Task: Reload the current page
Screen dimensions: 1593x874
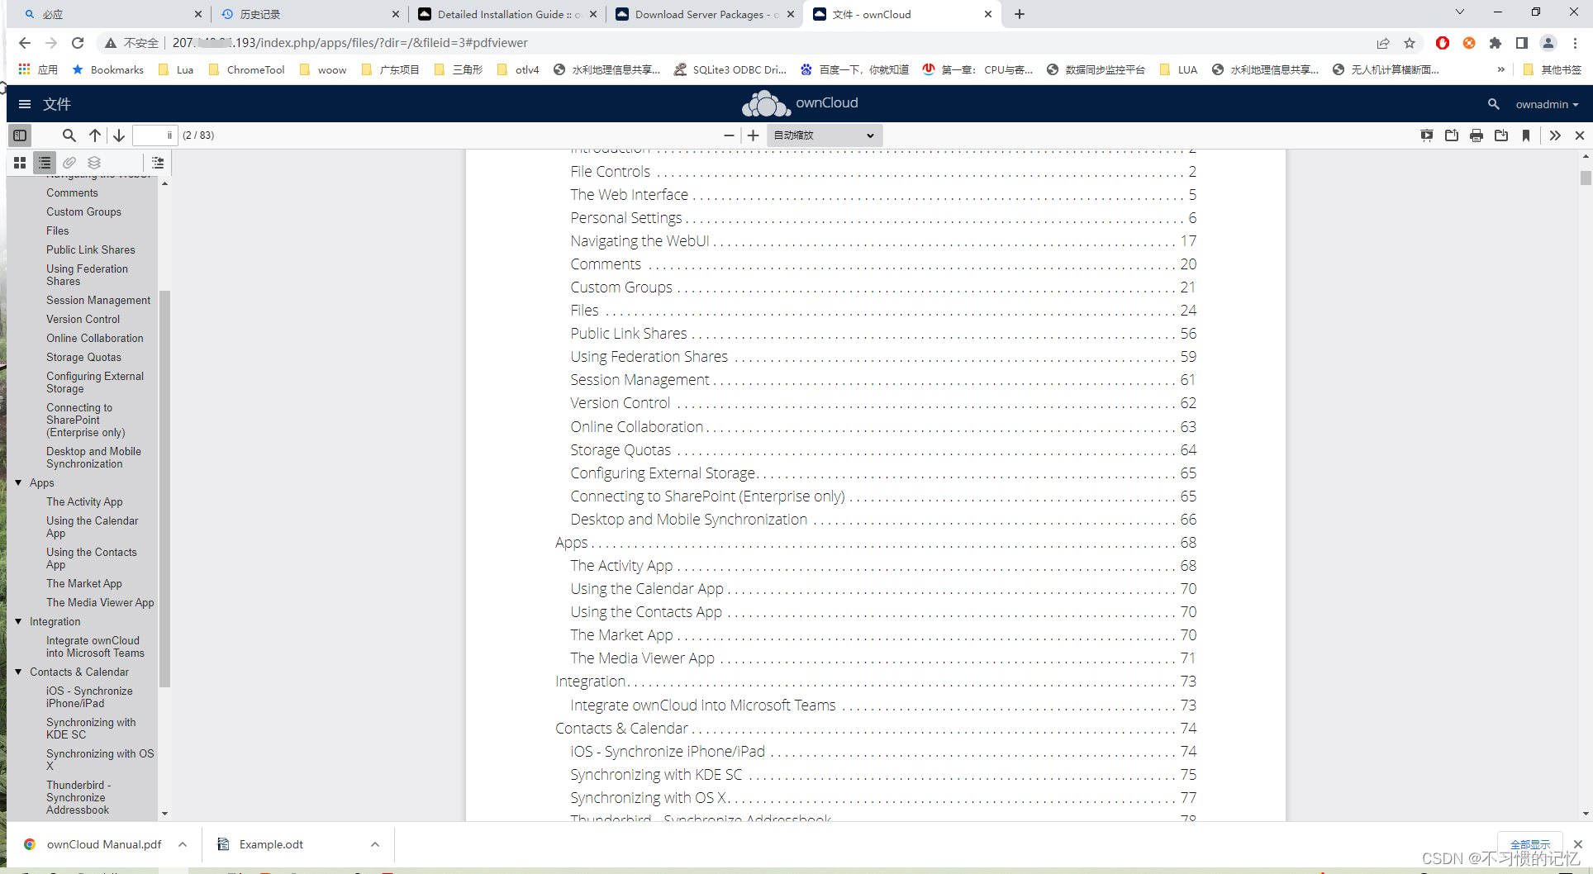Action: (78, 43)
